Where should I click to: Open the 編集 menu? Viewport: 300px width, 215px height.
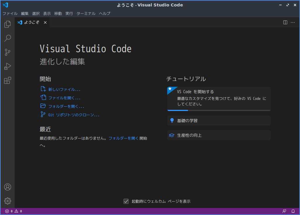[25, 13]
